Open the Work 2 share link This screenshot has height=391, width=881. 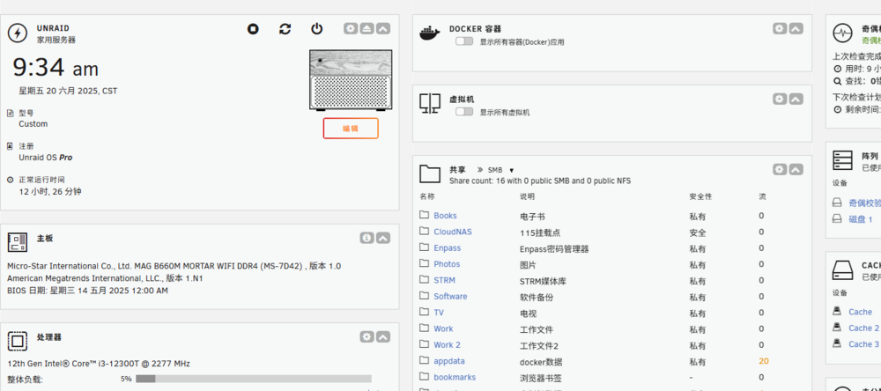[447, 345]
